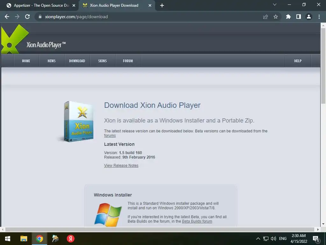
Task: Click the scroll left arrow
Action: (x=3, y=229)
